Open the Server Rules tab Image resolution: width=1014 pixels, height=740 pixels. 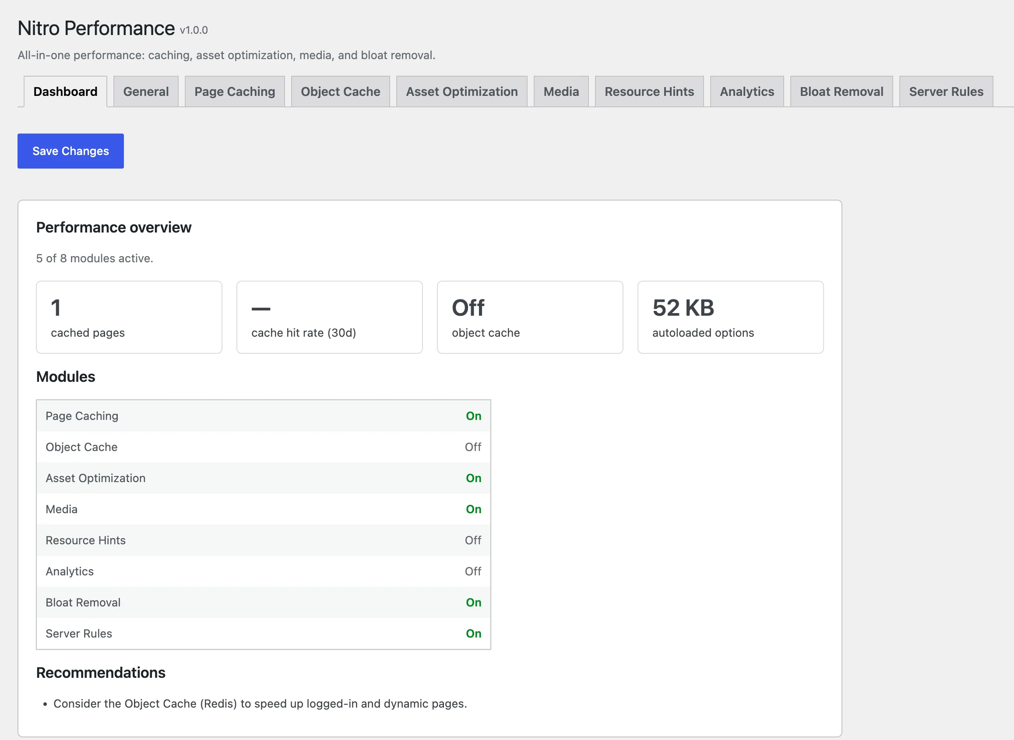[x=946, y=92]
